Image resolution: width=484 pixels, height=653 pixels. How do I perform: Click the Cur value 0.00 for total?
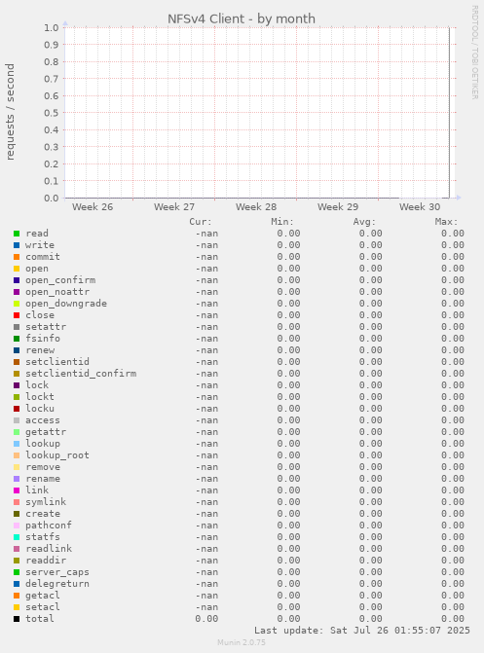206,619
